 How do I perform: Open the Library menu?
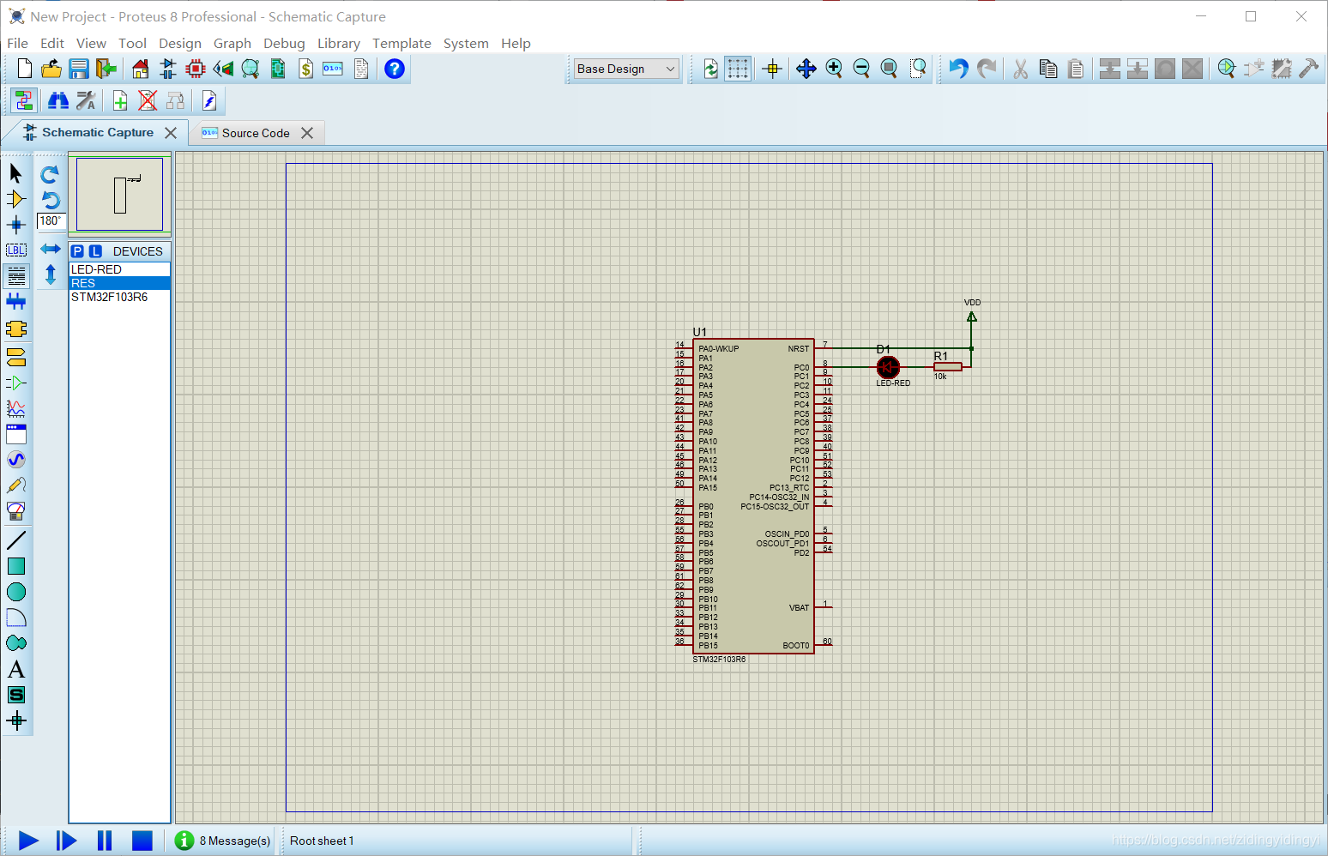coord(339,43)
